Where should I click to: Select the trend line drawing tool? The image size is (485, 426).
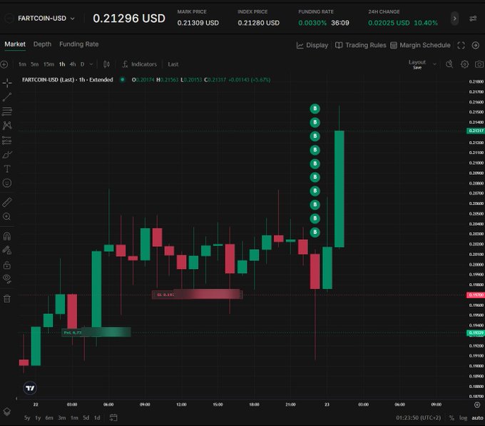[7, 97]
